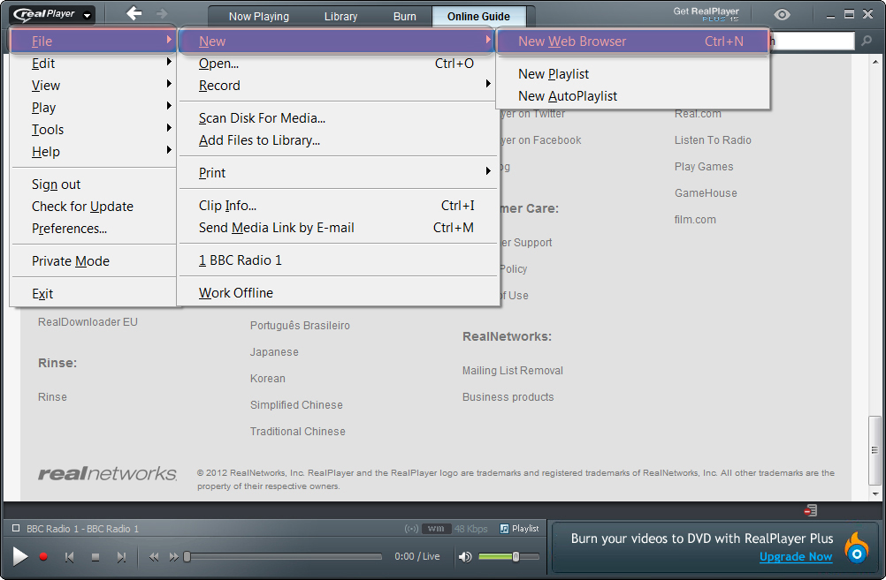886x580 pixels.
Task: Click the Forward arrow in the top bar
Action: click(162, 13)
